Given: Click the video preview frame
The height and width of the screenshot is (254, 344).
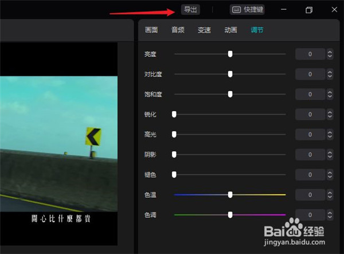Looking at the screenshot, I should 58,143.
